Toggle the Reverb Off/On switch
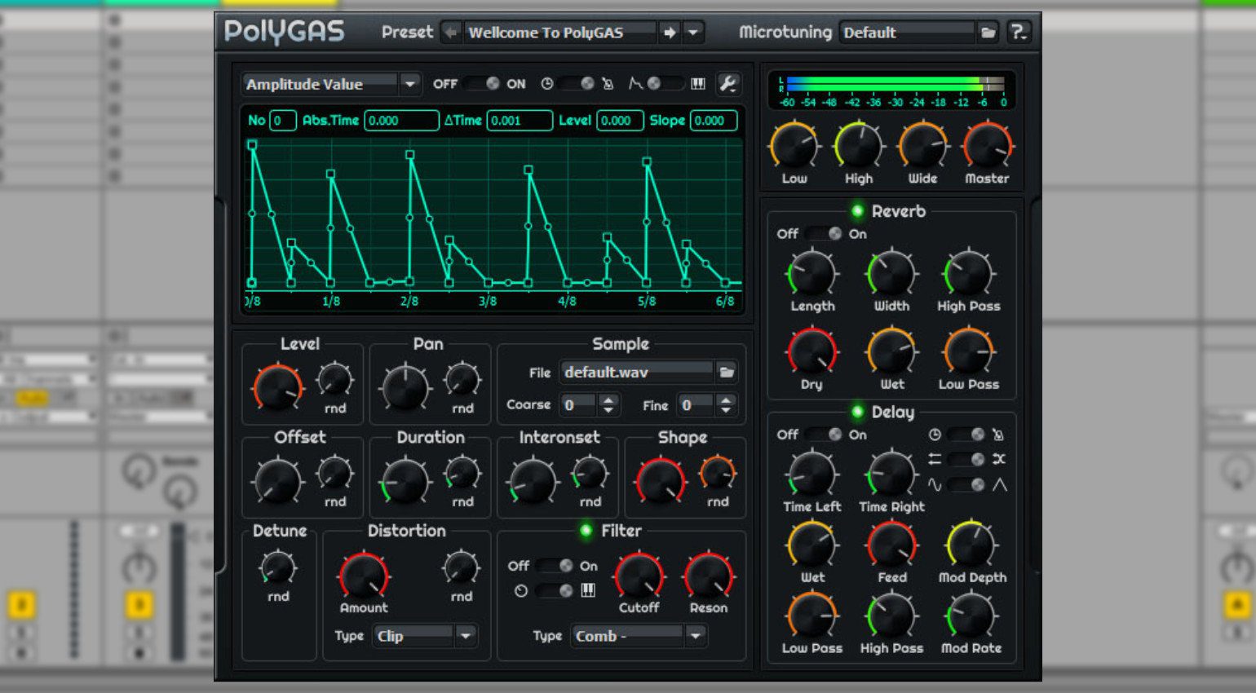This screenshot has height=693, width=1256. click(824, 234)
